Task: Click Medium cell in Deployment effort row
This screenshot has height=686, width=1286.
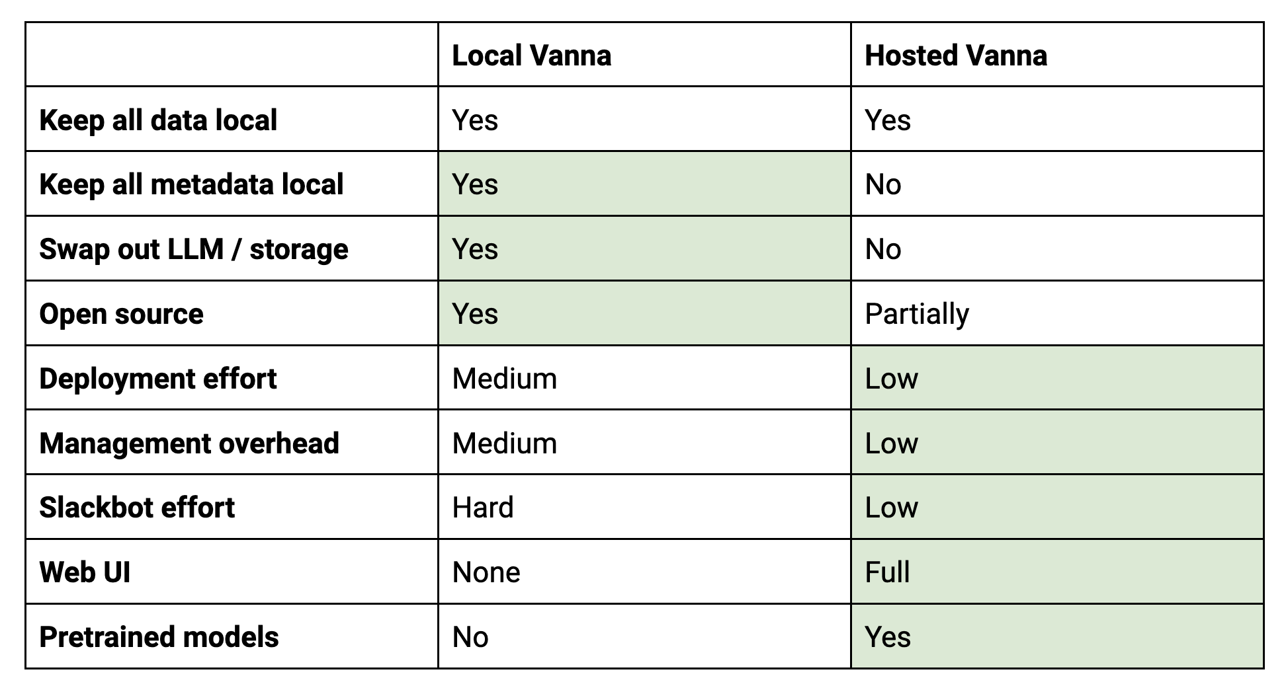Action: (x=644, y=378)
